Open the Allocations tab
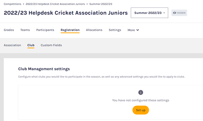Image resolution: width=203 pixels, height=121 pixels. pos(94,30)
